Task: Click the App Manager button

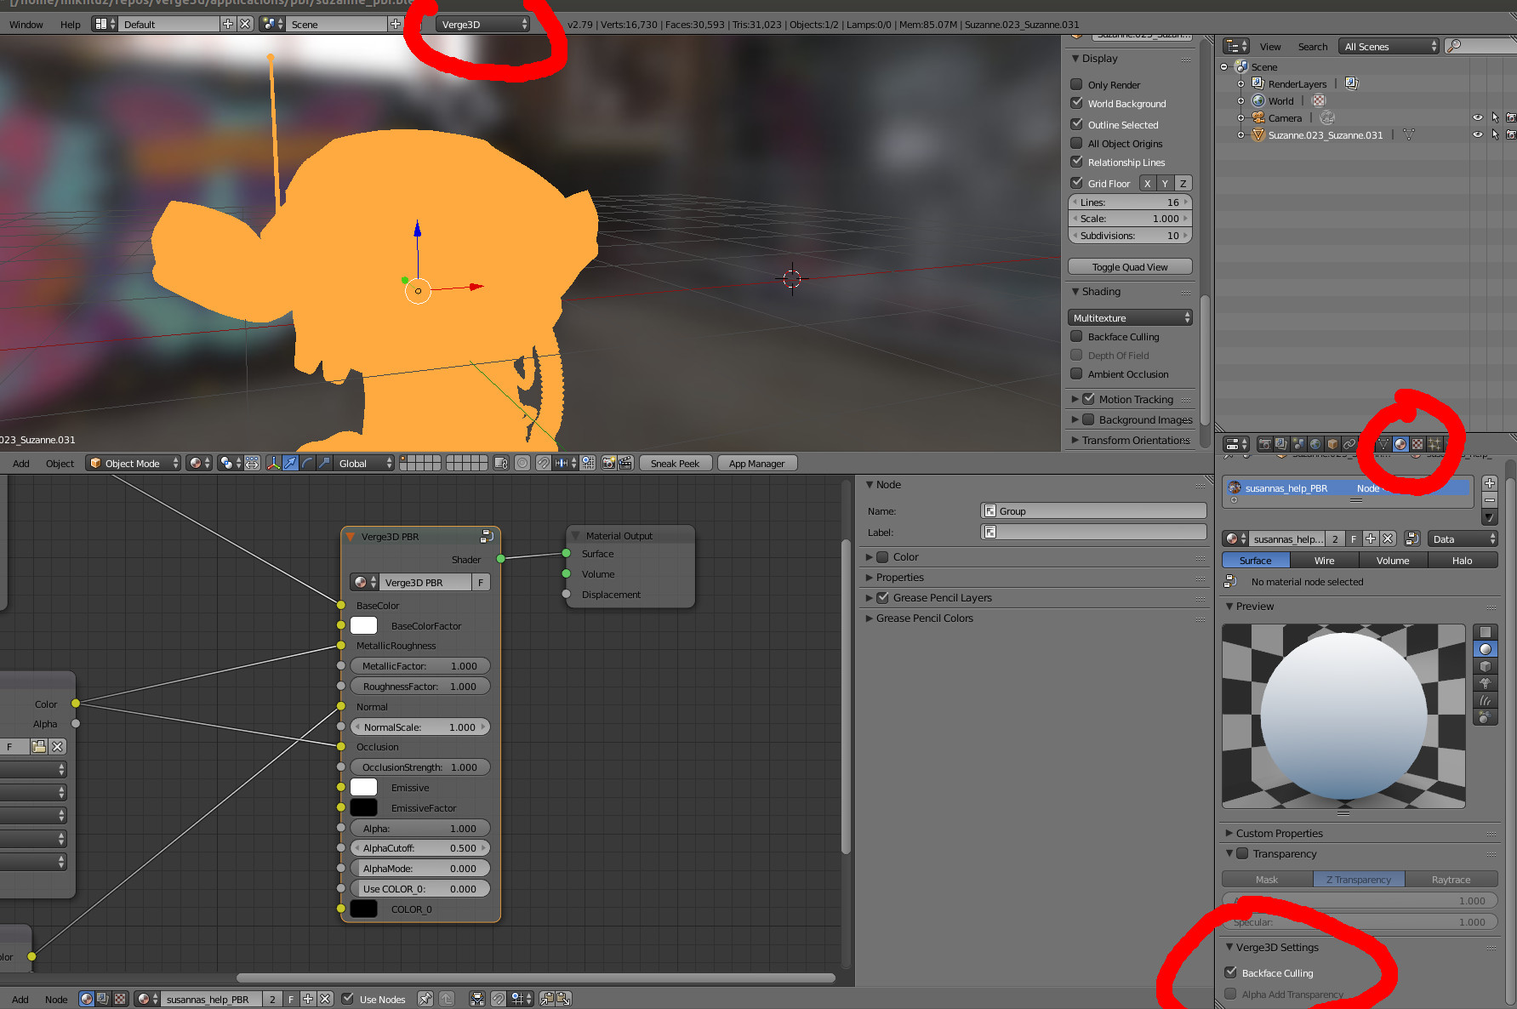Action: click(756, 463)
